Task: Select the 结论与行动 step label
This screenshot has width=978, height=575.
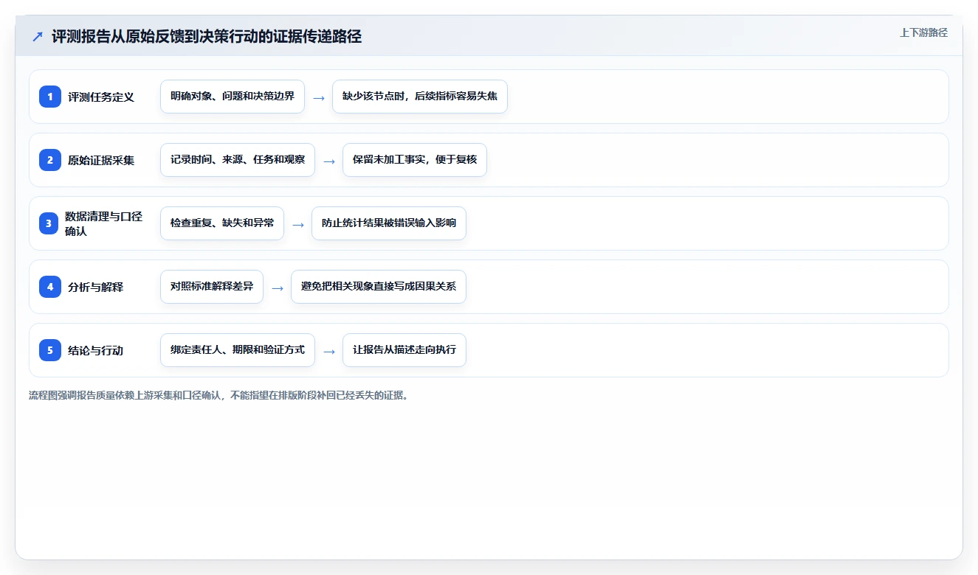Action: pos(95,351)
